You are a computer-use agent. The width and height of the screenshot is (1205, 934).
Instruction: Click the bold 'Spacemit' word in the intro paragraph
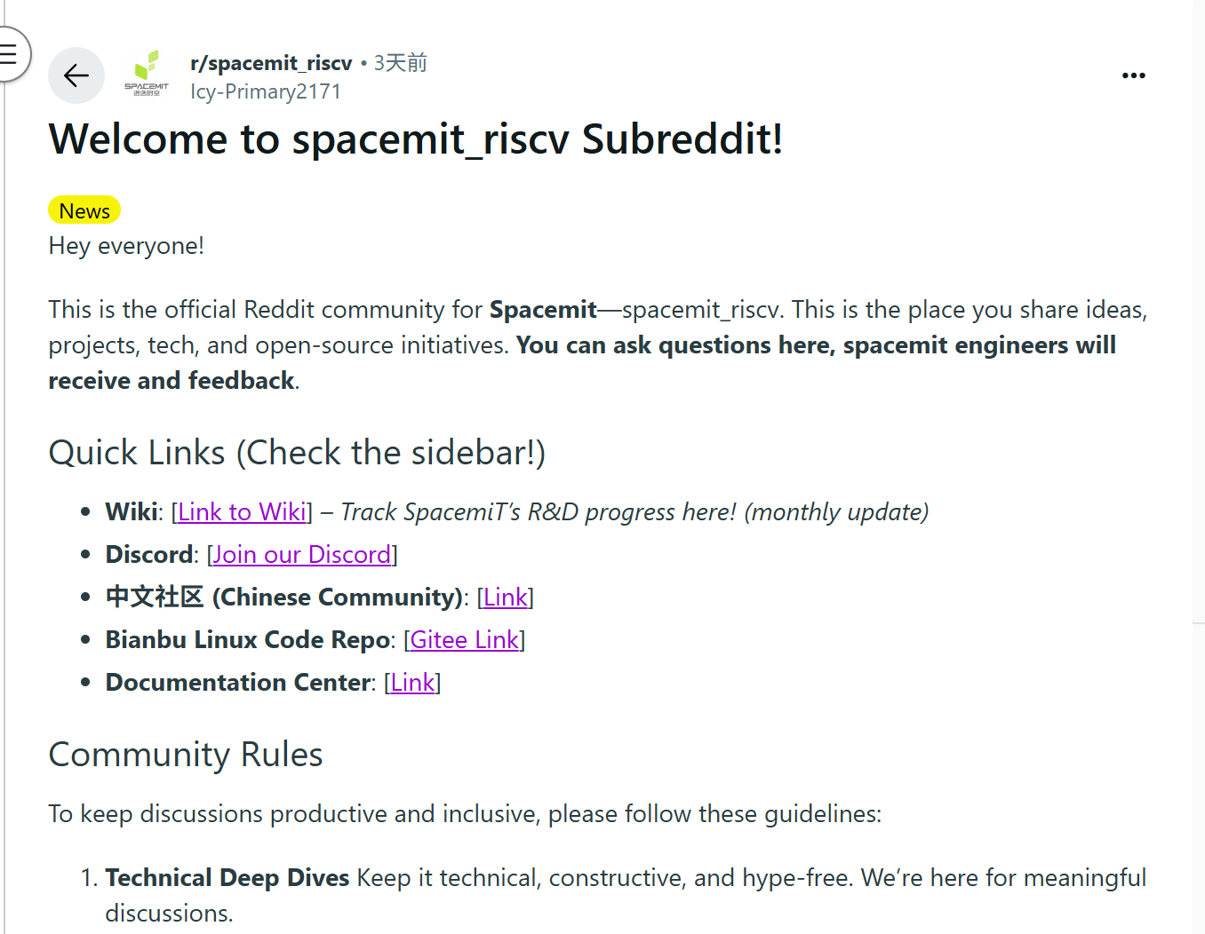[543, 310]
